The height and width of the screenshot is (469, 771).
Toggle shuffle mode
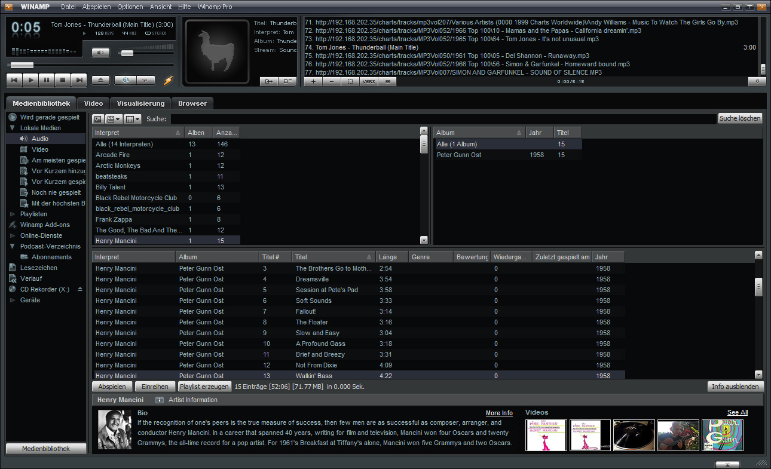click(x=126, y=79)
